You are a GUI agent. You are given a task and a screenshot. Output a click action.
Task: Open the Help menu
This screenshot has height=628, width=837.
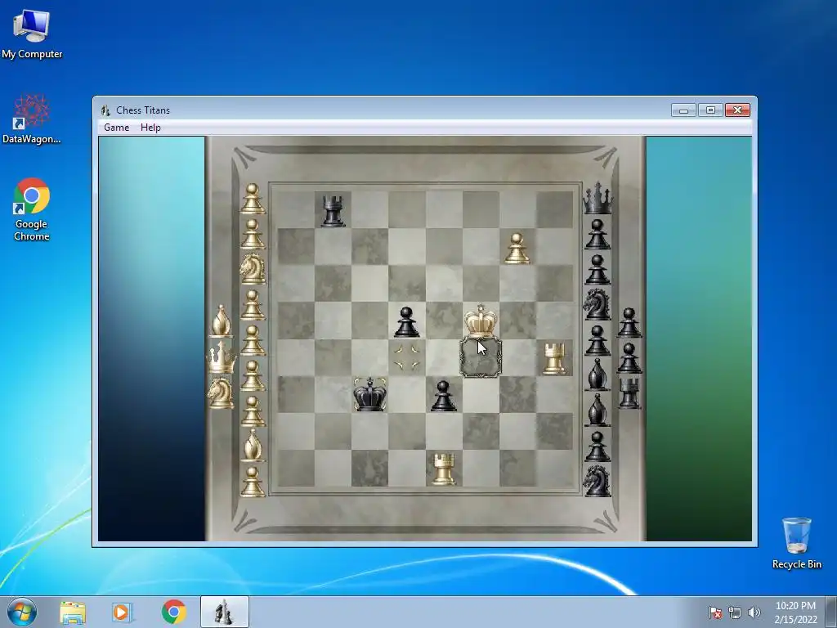(x=150, y=128)
